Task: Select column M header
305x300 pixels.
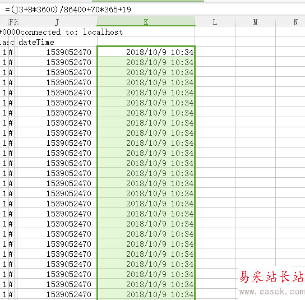Action: tap(256, 22)
